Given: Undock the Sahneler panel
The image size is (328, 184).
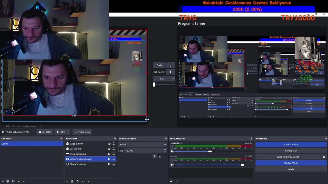Looking at the screenshot, I should pos(61,139).
